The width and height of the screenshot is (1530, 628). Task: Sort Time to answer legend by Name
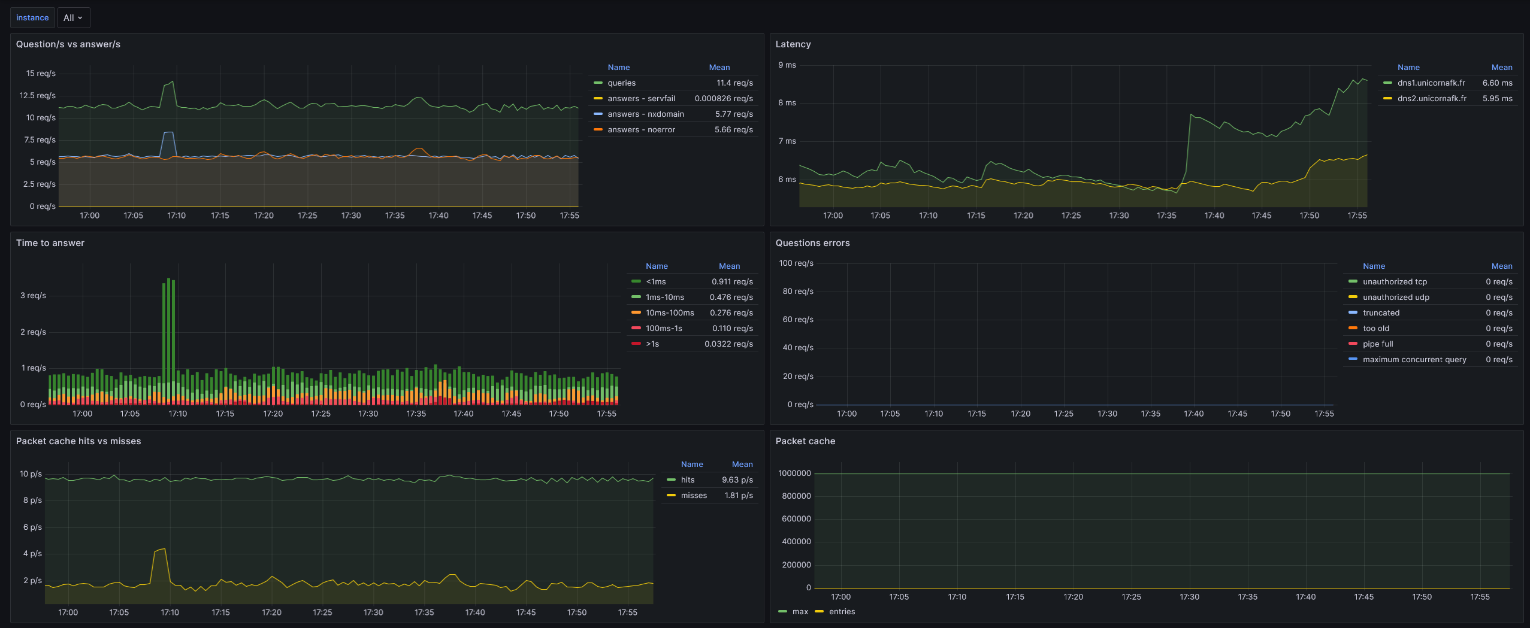656,266
